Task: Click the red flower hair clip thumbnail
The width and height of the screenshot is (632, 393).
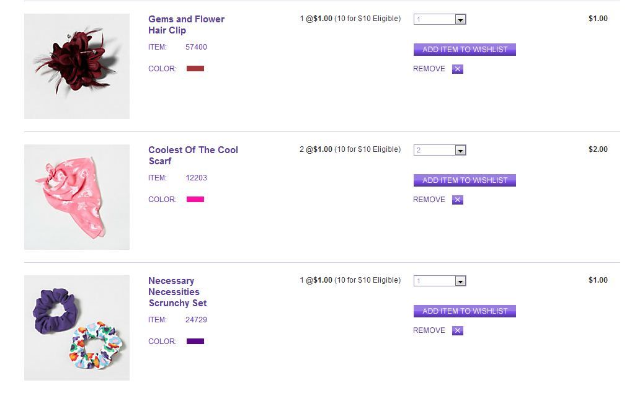Action: click(x=77, y=66)
